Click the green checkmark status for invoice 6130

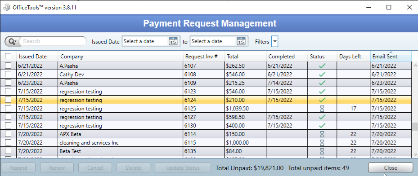coord(322,125)
